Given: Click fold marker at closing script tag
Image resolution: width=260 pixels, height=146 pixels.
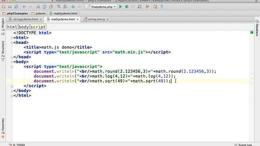Looking at the screenshot, I should 12,86.
